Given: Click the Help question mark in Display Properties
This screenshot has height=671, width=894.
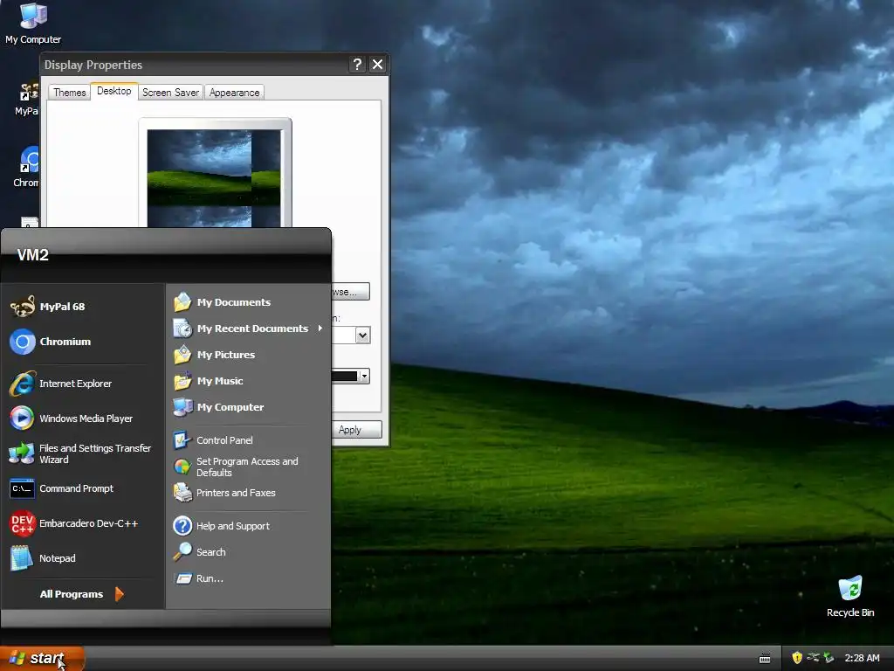Looking at the screenshot, I should (x=357, y=65).
